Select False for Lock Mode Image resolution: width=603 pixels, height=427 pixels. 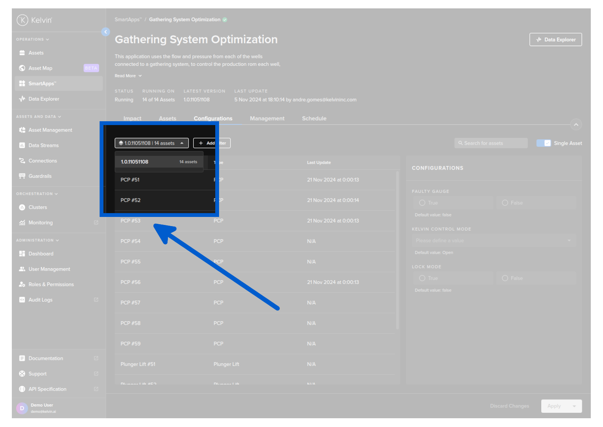(505, 278)
